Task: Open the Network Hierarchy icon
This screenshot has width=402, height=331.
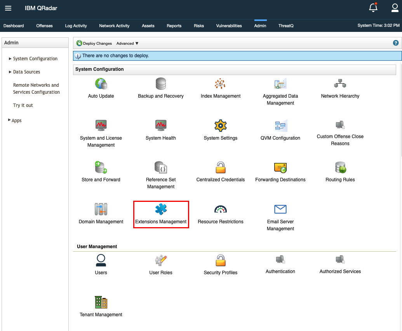Action: (340, 84)
